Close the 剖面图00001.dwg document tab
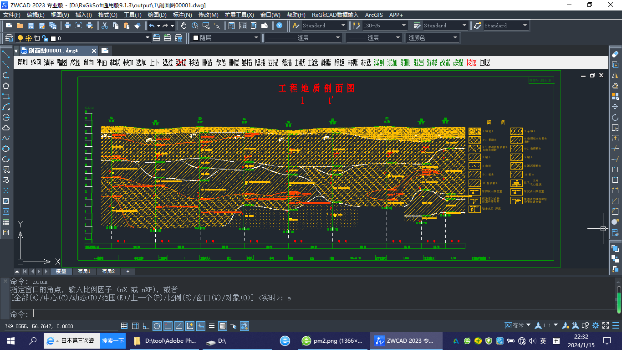622x350 pixels. click(x=94, y=51)
